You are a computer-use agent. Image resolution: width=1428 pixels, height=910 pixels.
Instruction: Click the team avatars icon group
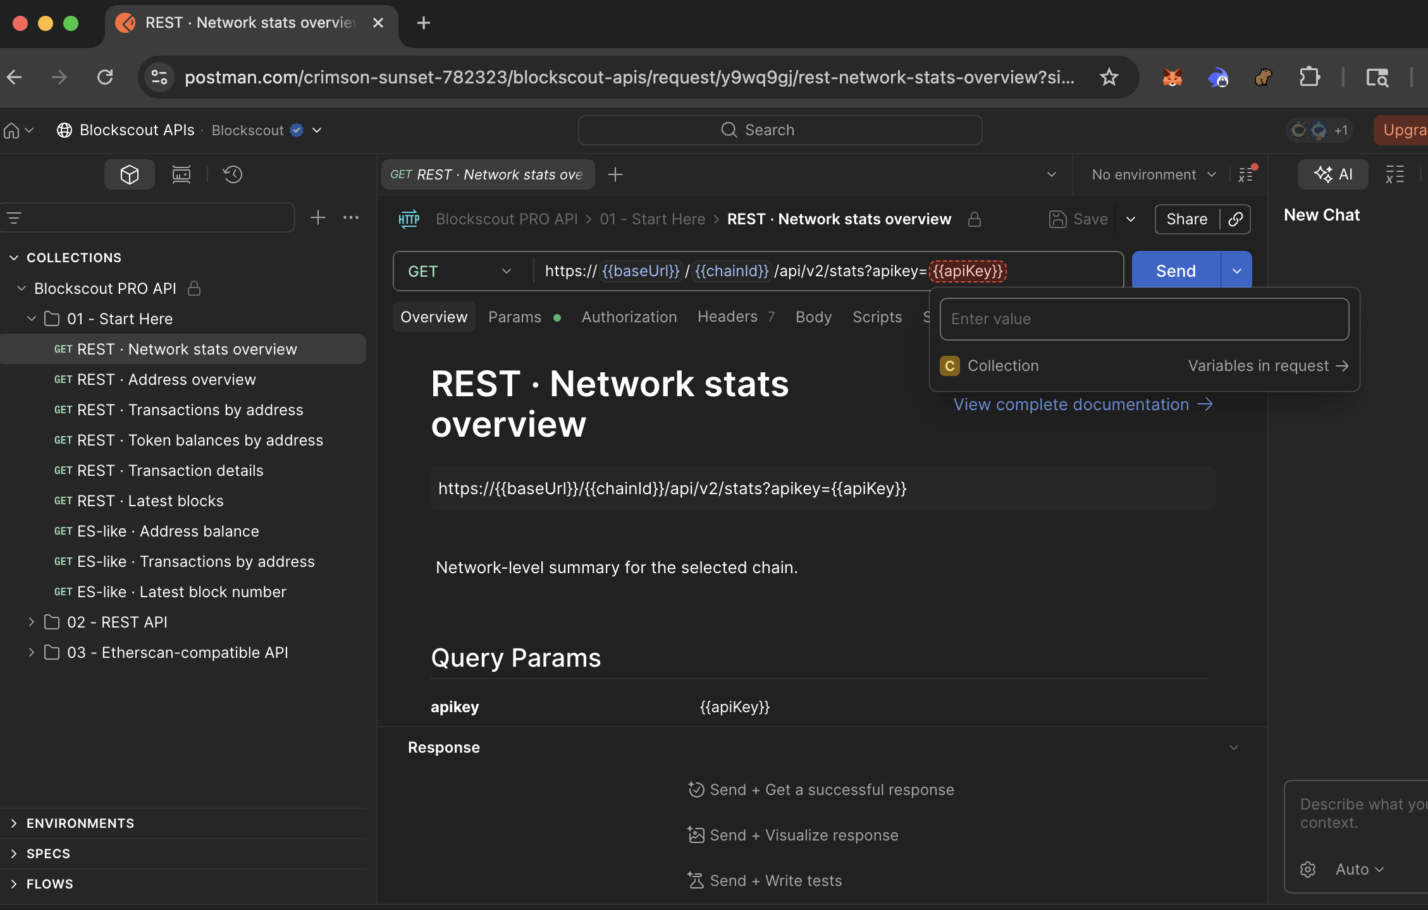point(1319,130)
